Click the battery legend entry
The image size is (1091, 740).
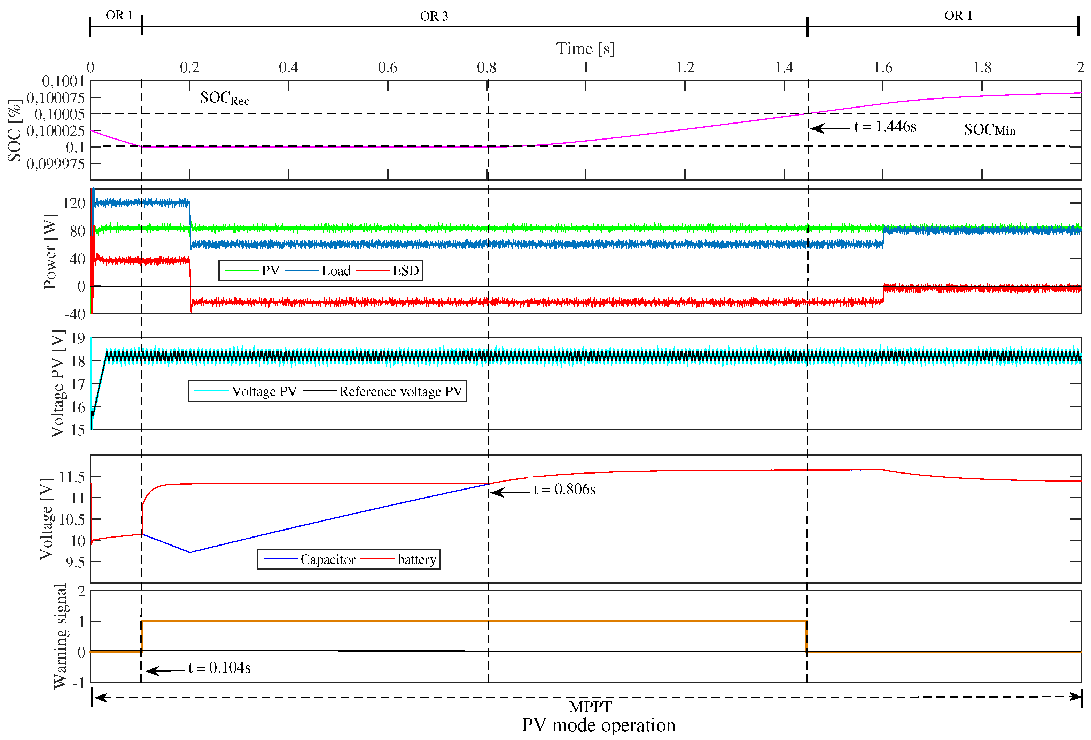point(416,559)
